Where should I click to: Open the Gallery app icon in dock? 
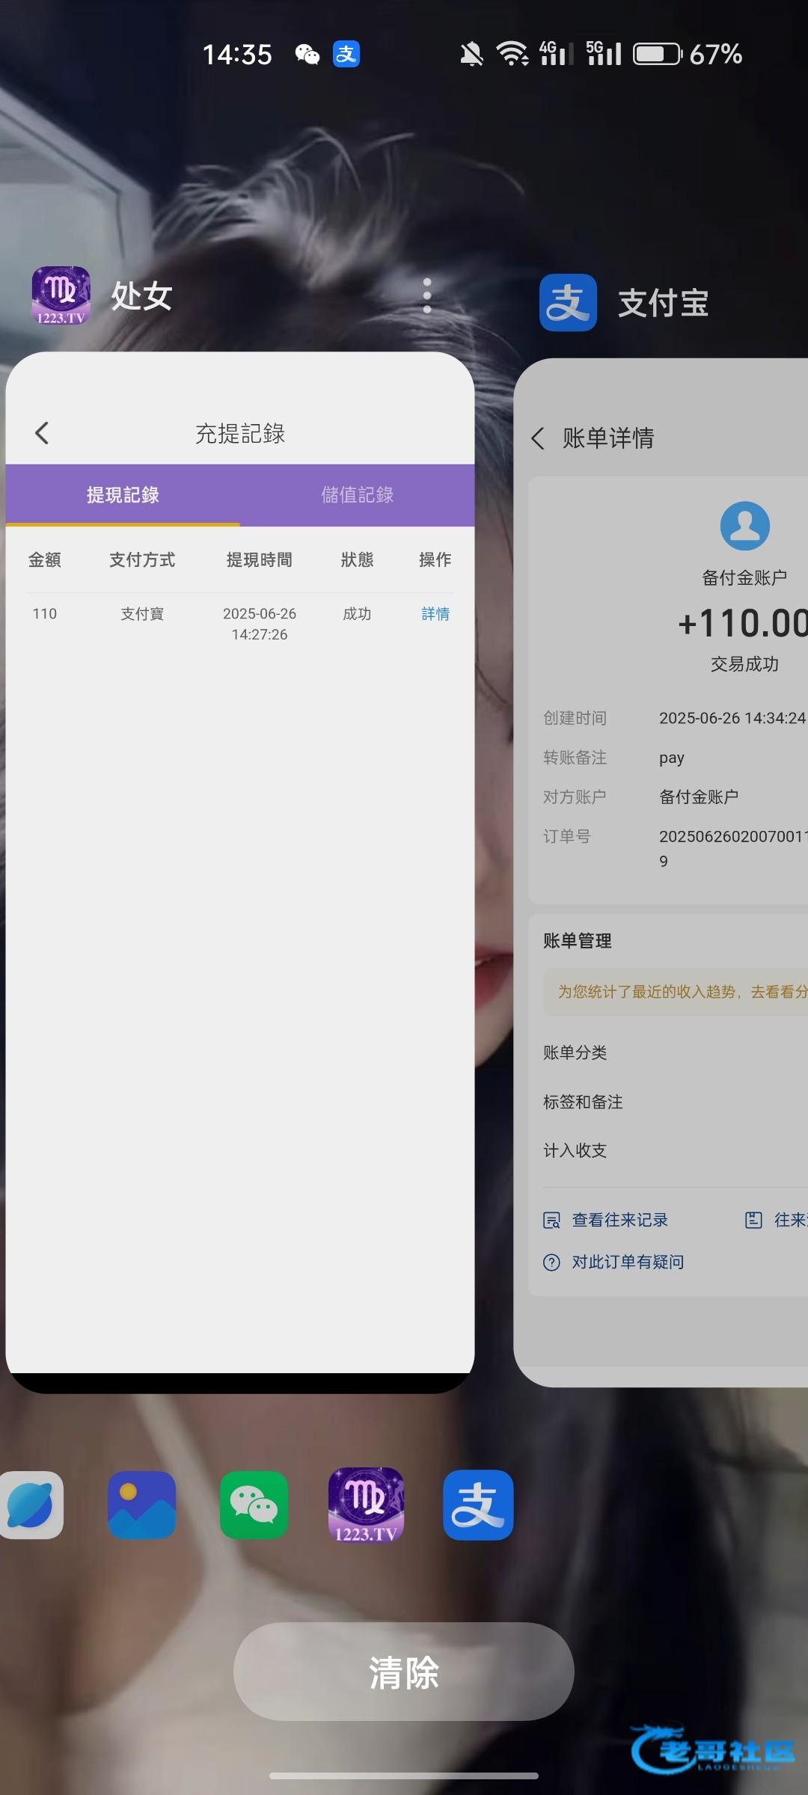tap(141, 1505)
